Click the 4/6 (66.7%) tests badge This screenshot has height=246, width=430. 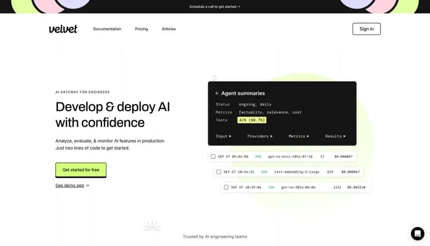pyautogui.click(x=252, y=120)
